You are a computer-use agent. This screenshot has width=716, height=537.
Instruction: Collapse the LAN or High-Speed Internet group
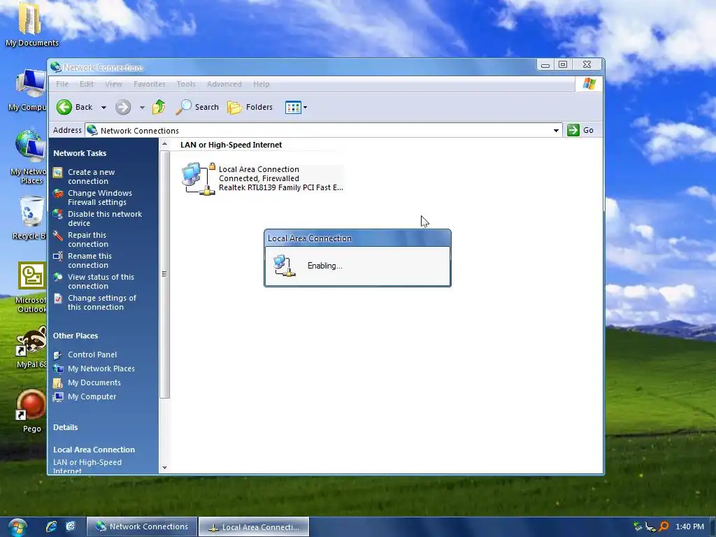click(231, 145)
